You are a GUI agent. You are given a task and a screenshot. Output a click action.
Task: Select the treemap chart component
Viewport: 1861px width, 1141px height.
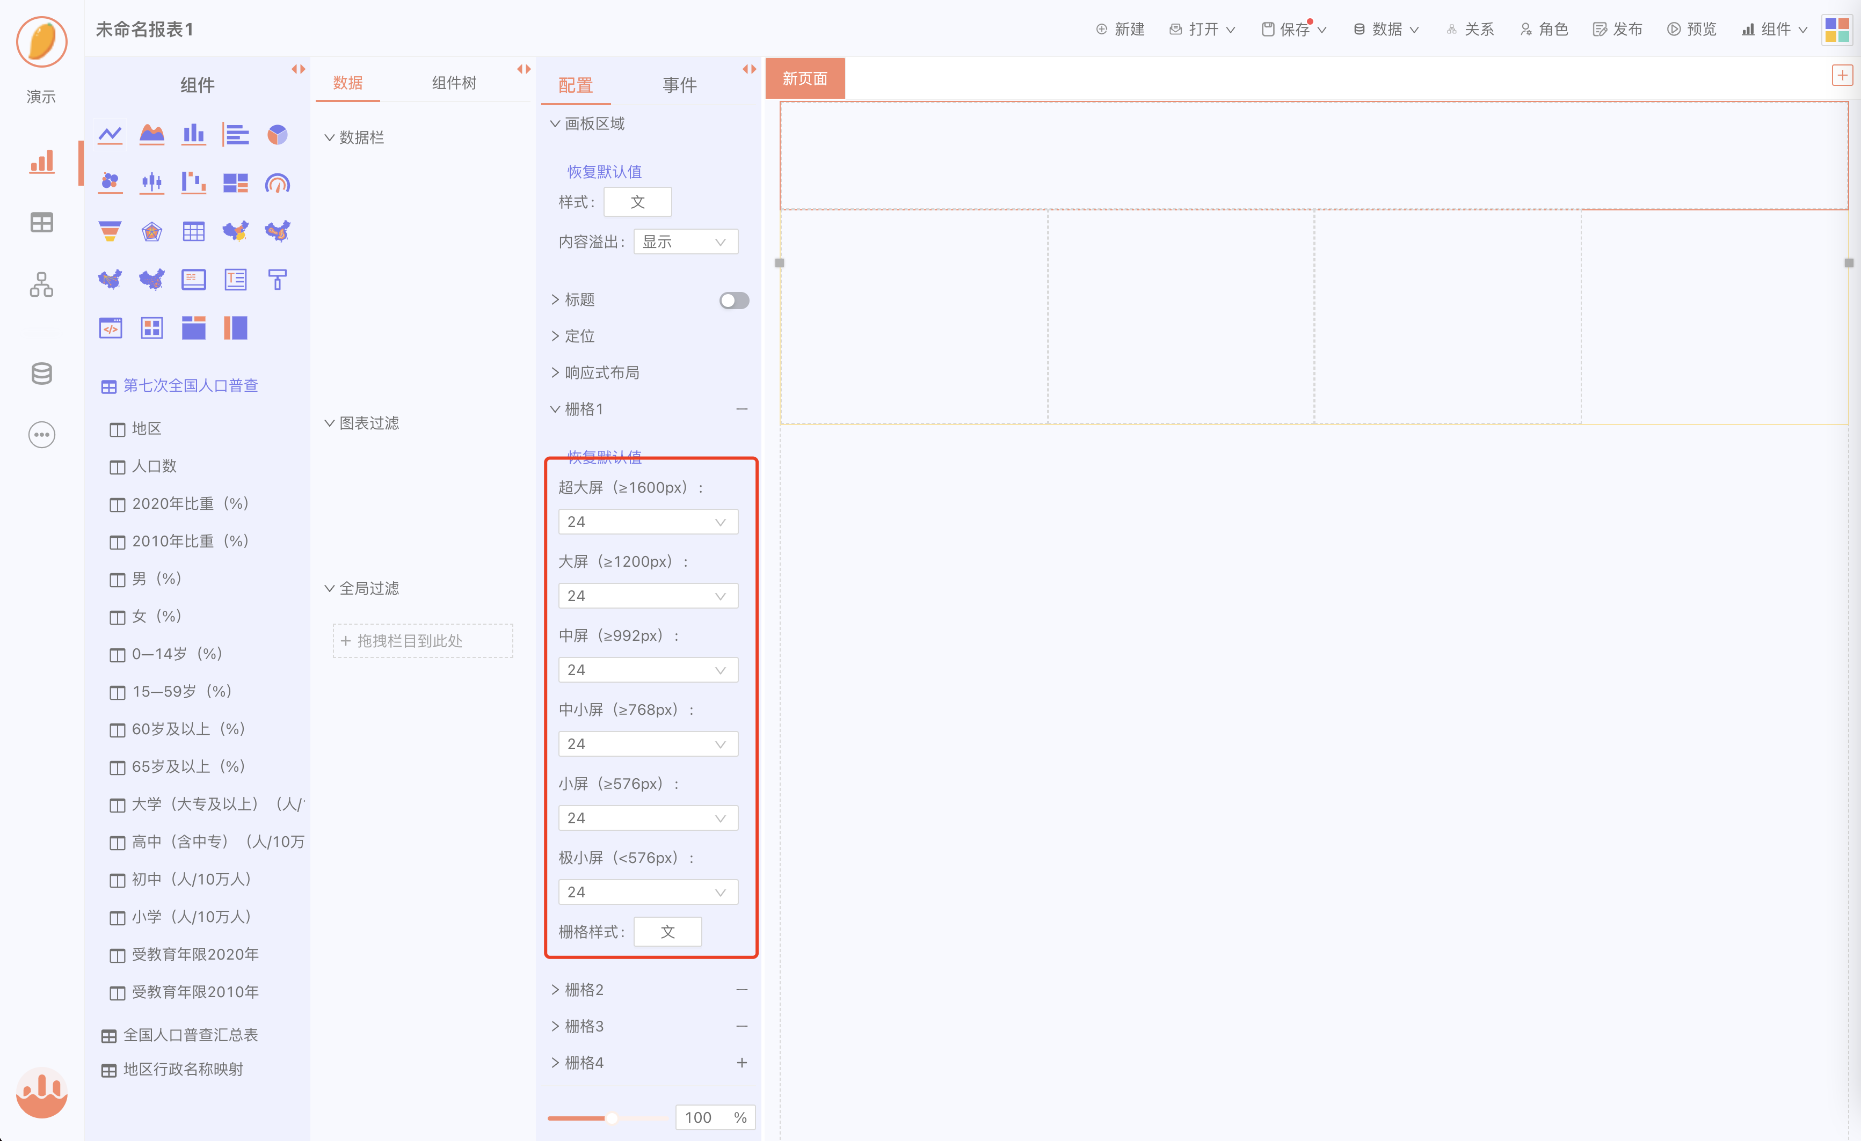point(236,182)
